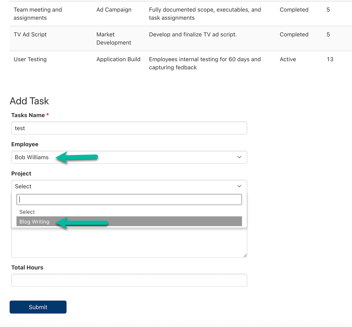
Task: Click the large textarea below Project dropdown
Action: (x=129, y=242)
